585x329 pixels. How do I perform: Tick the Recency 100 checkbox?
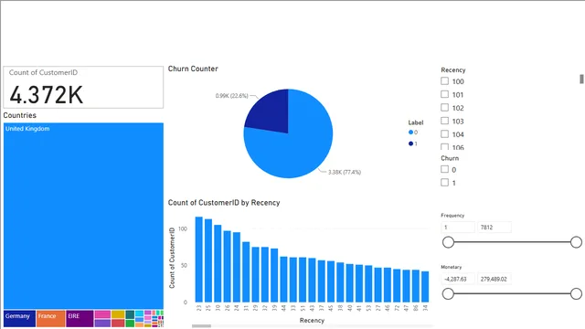coord(444,81)
